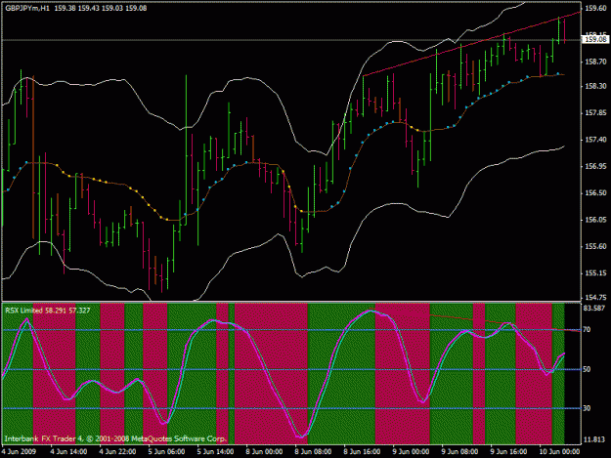
Task: Click the 156.50 price scale label
Action: click(595, 193)
